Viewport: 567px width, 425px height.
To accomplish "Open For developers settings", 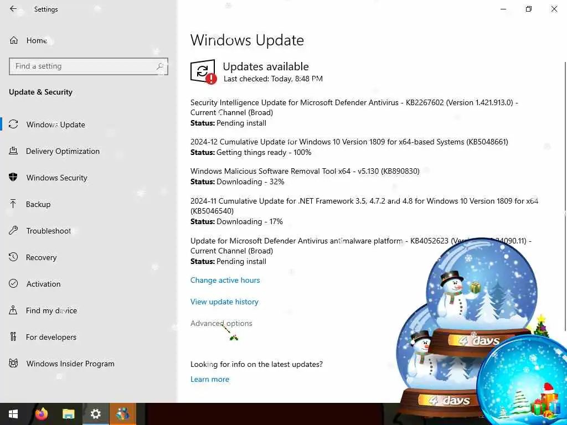I will point(51,337).
